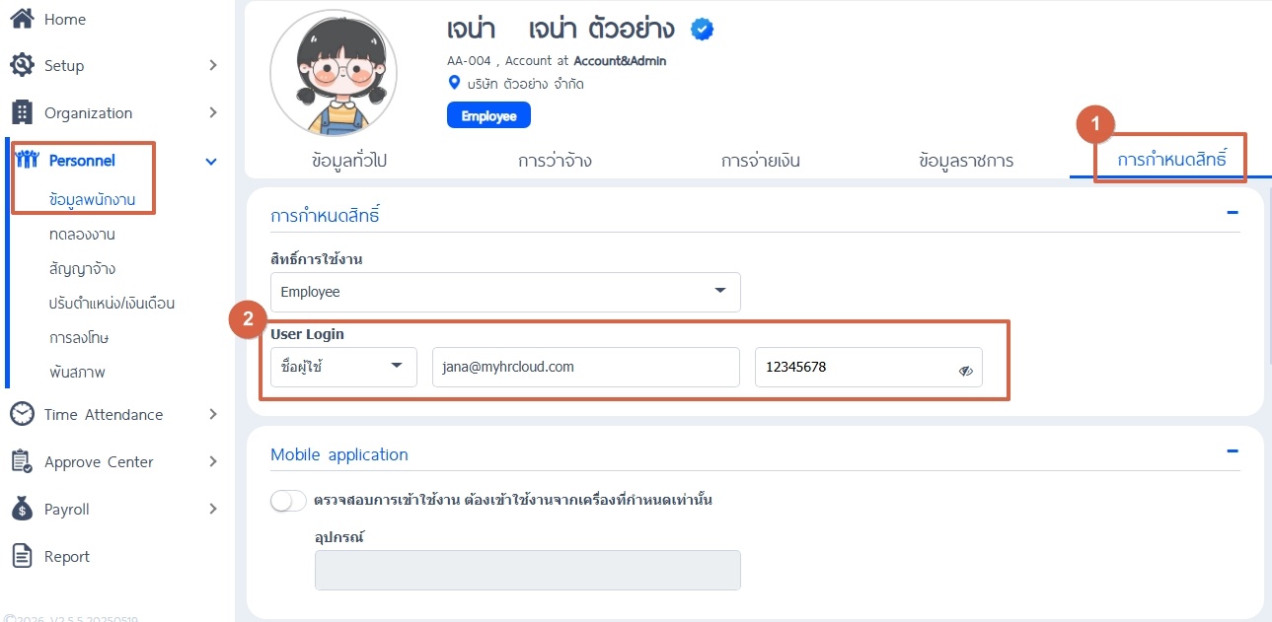Image resolution: width=1272 pixels, height=622 pixels.
Task: Click the blue Employee badge button
Action: 488,116
